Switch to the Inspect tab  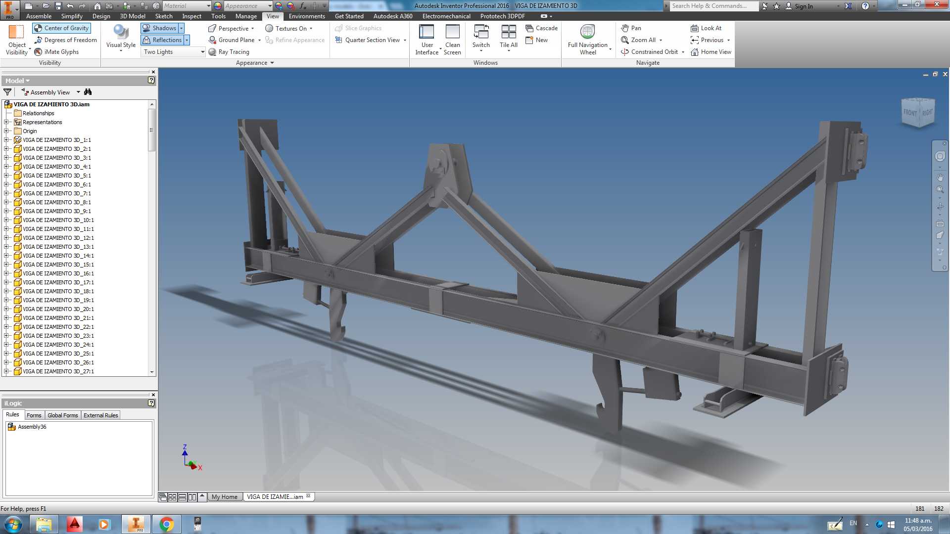tap(192, 16)
